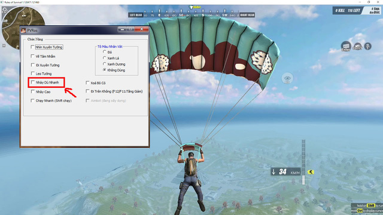This screenshot has width=383, height=215.
Task: Enable the Đi Trên Không checkbox
Action: click(87, 91)
